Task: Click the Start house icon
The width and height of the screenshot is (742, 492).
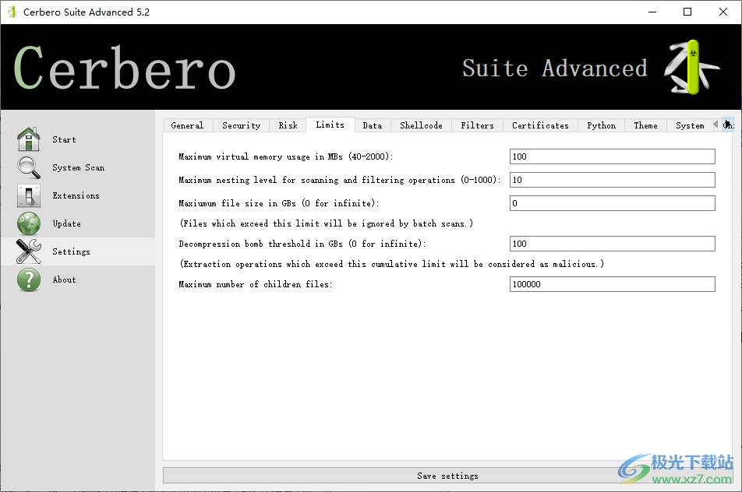Action: pyautogui.click(x=29, y=139)
